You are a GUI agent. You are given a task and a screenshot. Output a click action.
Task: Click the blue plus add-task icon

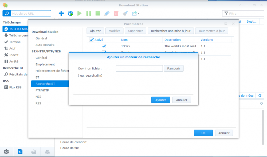click(61, 13)
